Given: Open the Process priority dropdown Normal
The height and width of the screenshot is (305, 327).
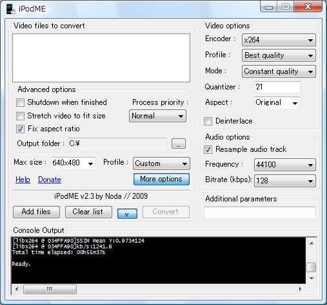Looking at the screenshot, I should [x=157, y=116].
